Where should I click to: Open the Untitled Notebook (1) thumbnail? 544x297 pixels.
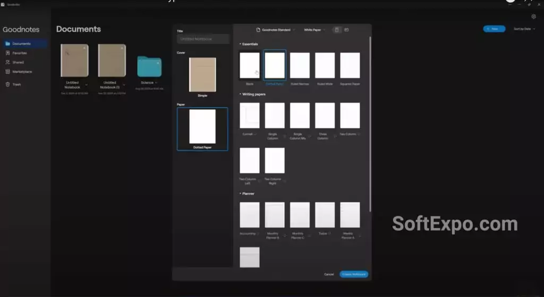point(112,60)
